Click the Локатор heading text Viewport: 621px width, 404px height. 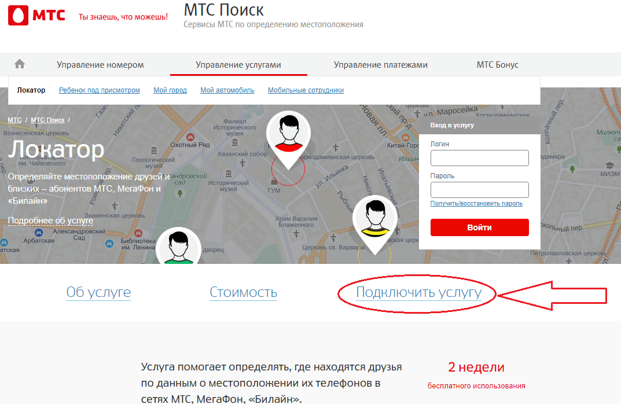pos(56,149)
